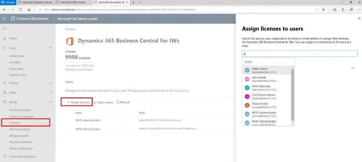Viewport: 362px width, 162px height.
Task: Expand the Roles section chevron
Action: (51, 92)
